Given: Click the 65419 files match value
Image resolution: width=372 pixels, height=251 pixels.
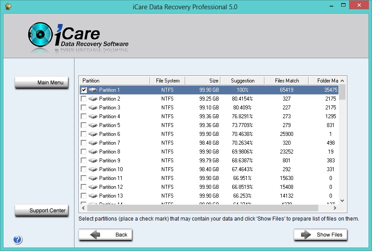Looking at the screenshot, I should point(286,90).
